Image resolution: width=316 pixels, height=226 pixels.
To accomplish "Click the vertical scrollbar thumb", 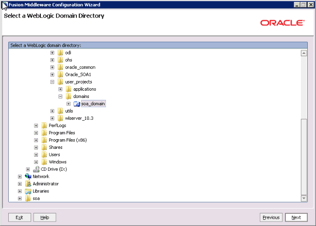I will [x=304, y=157].
